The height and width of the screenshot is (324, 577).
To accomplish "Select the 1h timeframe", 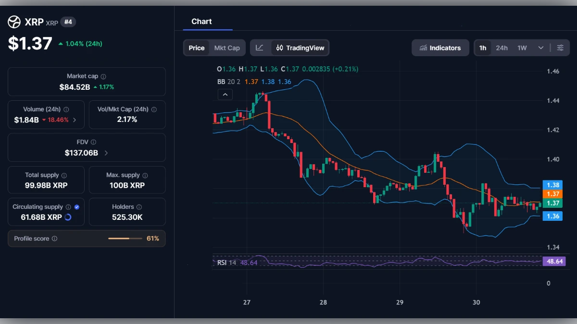I will (x=483, y=48).
